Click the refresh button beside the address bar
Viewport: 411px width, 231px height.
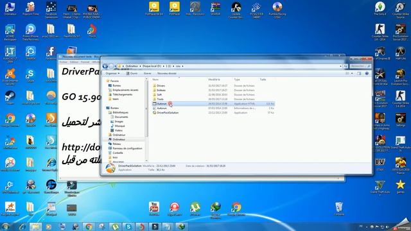tap(345, 66)
